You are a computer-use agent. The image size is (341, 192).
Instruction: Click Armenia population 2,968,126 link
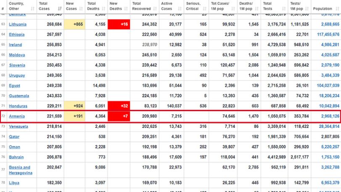point(330,116)
